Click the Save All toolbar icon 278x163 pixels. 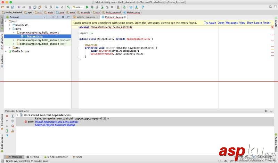tap(8, 7)
